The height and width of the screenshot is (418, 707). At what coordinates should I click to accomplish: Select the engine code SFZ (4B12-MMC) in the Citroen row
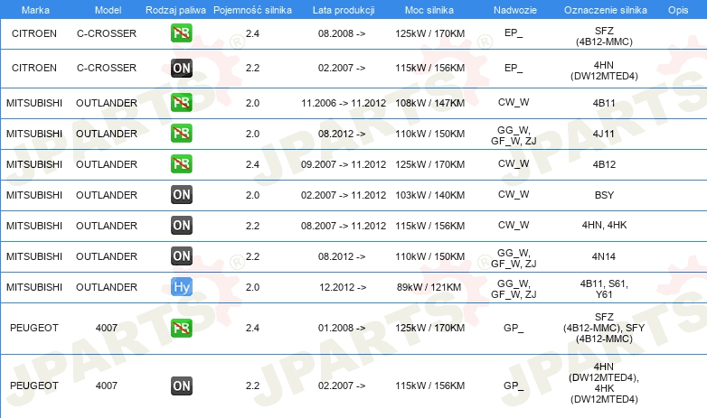tap(604, 36)
